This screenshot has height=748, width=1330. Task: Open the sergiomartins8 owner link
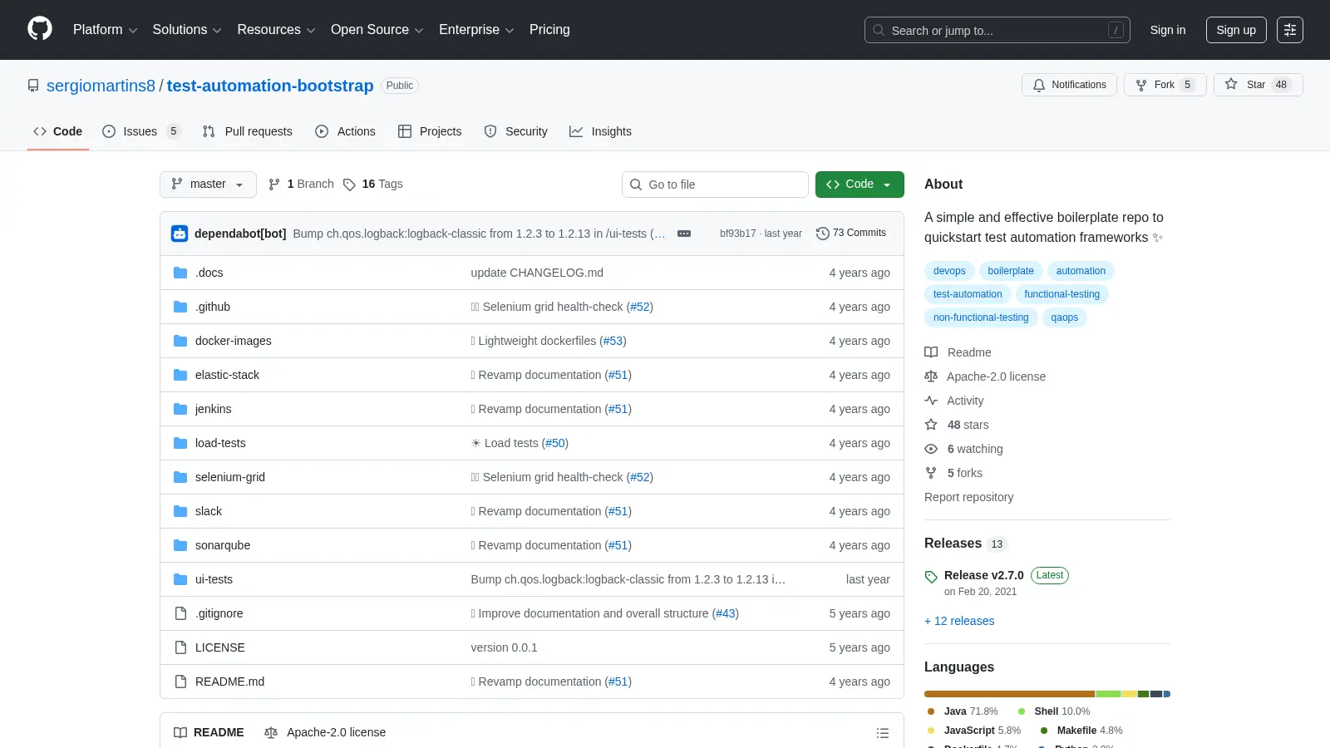pyautogui.click(x=101, y=86)
